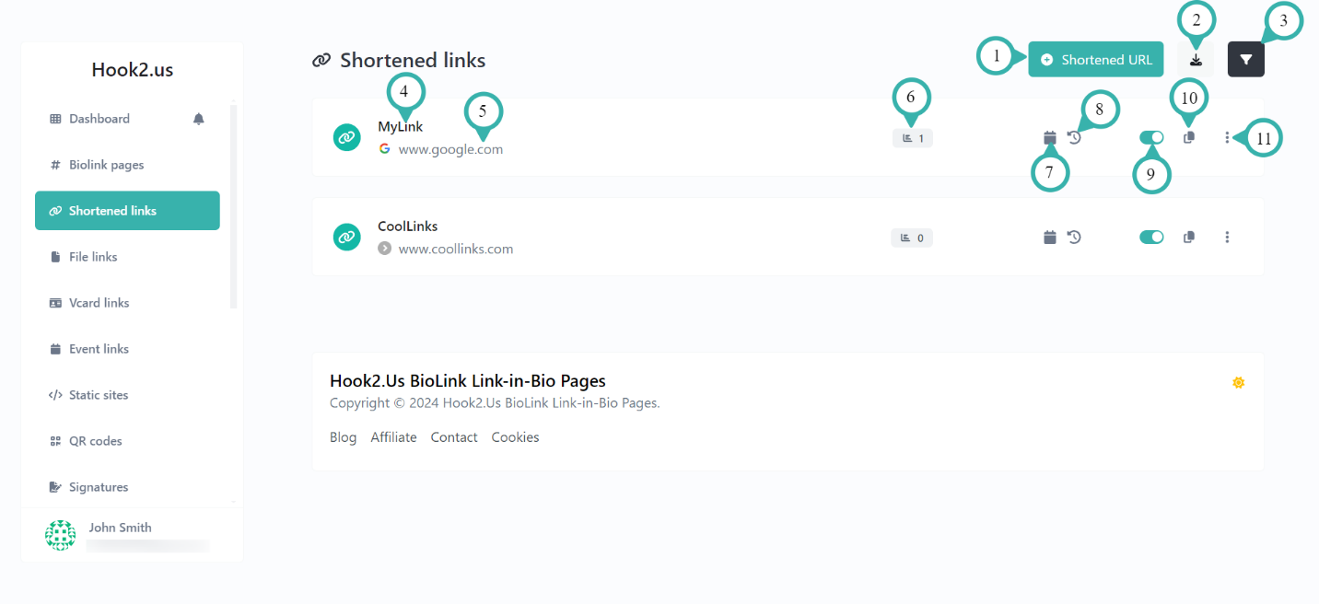This screenshot has height=604, width=1319.
Task: Open the filter funnel button
Action: click(x=1245, y=60)
